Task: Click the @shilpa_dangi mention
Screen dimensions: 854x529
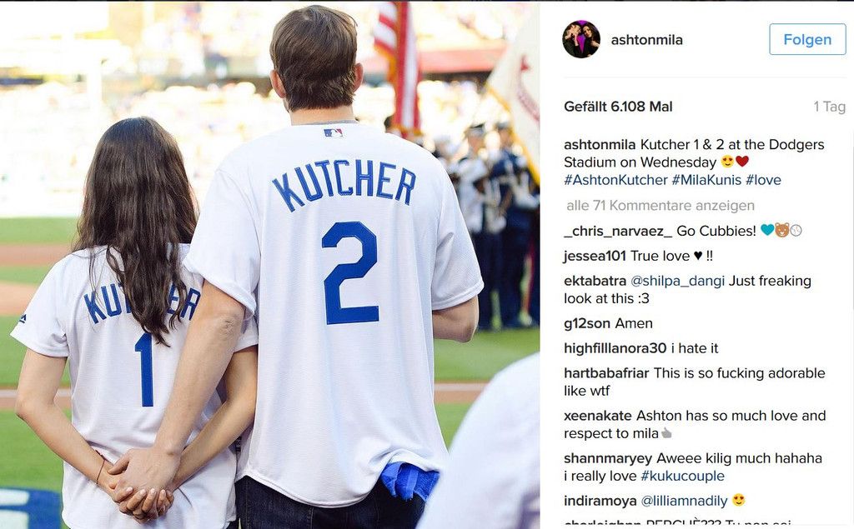Action: [x=677, y=281]
